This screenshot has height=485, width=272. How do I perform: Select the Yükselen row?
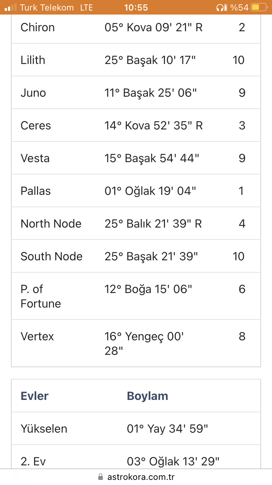(x=136, y=429)
